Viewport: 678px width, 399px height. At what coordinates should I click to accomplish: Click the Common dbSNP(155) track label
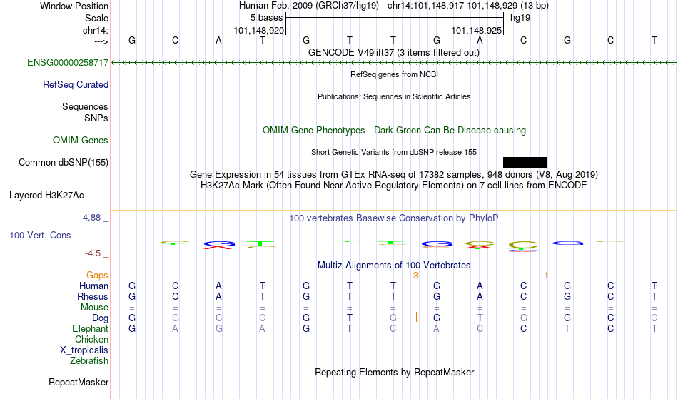[63, 163]
